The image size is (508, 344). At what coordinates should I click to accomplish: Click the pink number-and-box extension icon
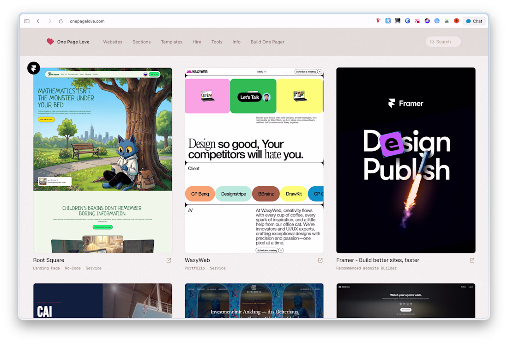(417, 21)
